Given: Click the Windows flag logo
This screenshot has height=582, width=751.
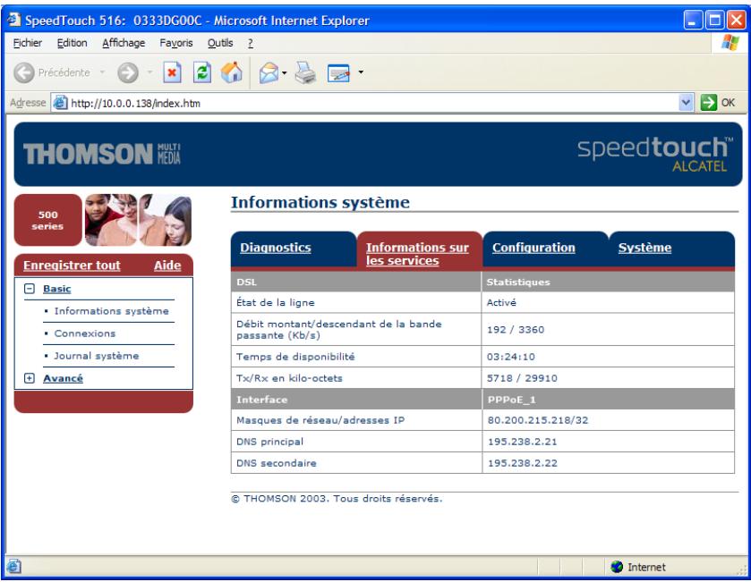Looking at the screenshot, I should click(x=730, y=43).
